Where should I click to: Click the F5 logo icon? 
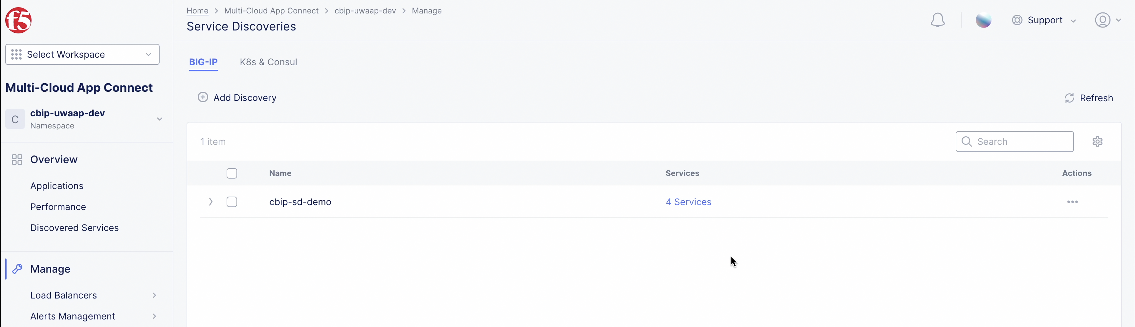click(18, 20)
